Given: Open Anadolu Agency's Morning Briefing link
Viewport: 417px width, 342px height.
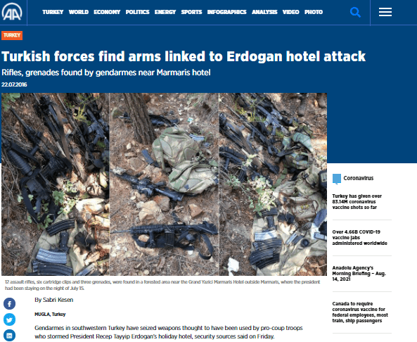Looking at the screenshot, I should (359, 273).
